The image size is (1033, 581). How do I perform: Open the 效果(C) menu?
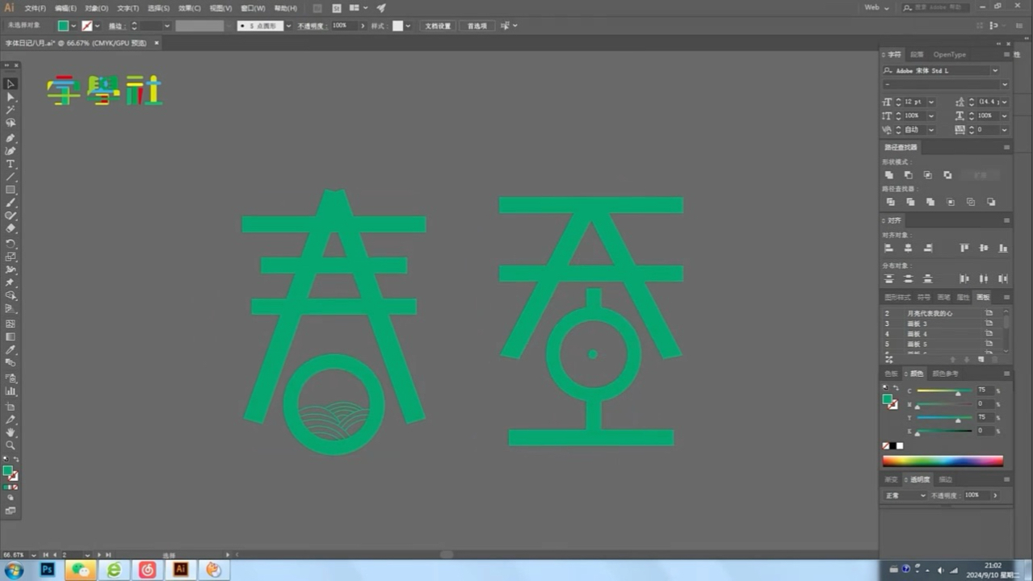189,8
